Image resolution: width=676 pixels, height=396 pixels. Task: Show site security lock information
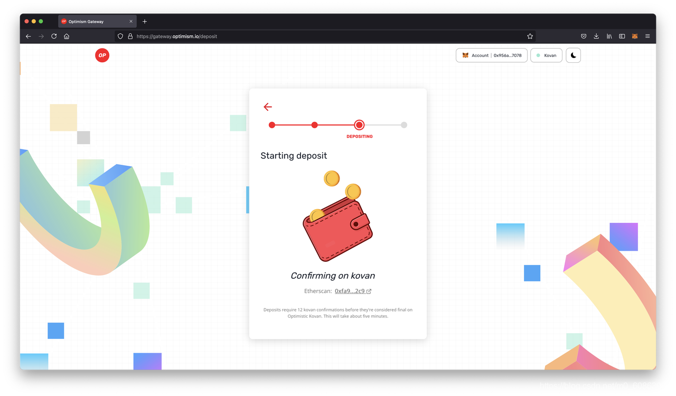point(130,36)
